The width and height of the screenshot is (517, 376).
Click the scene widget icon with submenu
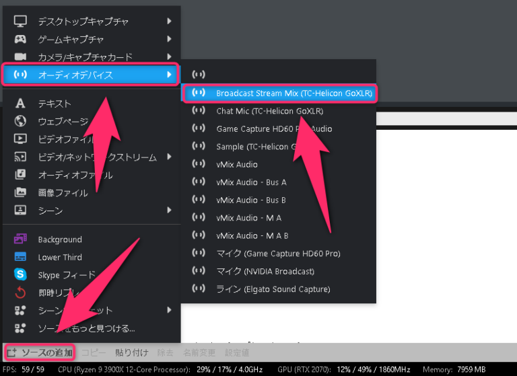tap(20, 310)
